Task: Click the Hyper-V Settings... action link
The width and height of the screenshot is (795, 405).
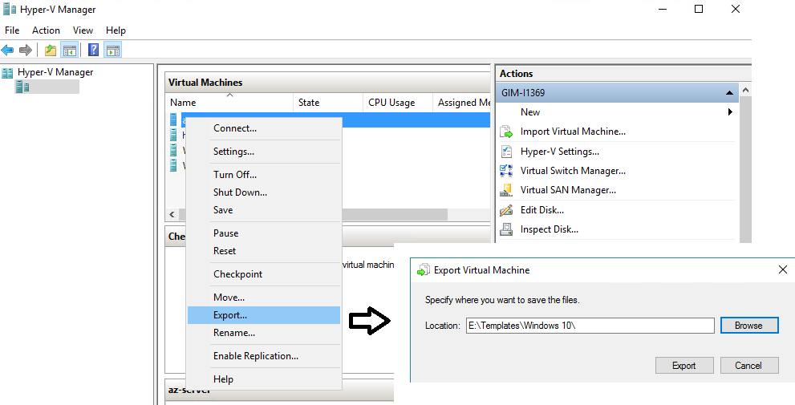Action: tap(560, 152)
